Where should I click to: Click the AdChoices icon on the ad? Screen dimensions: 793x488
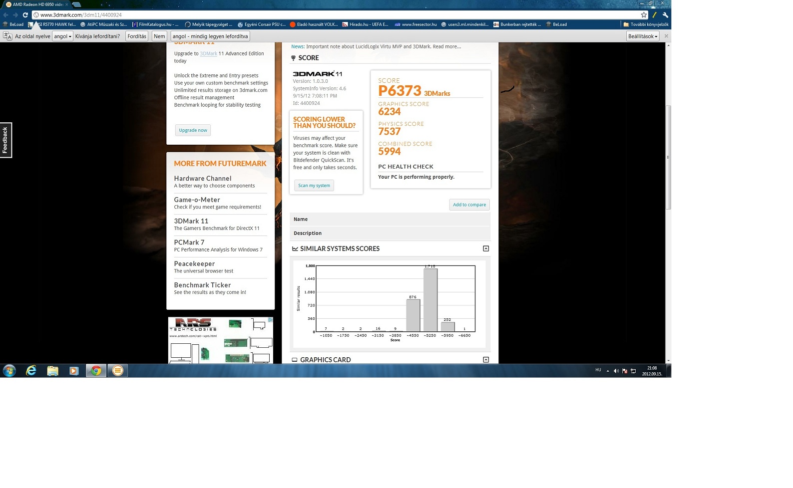pyautogui.click(x=270, y=320)
